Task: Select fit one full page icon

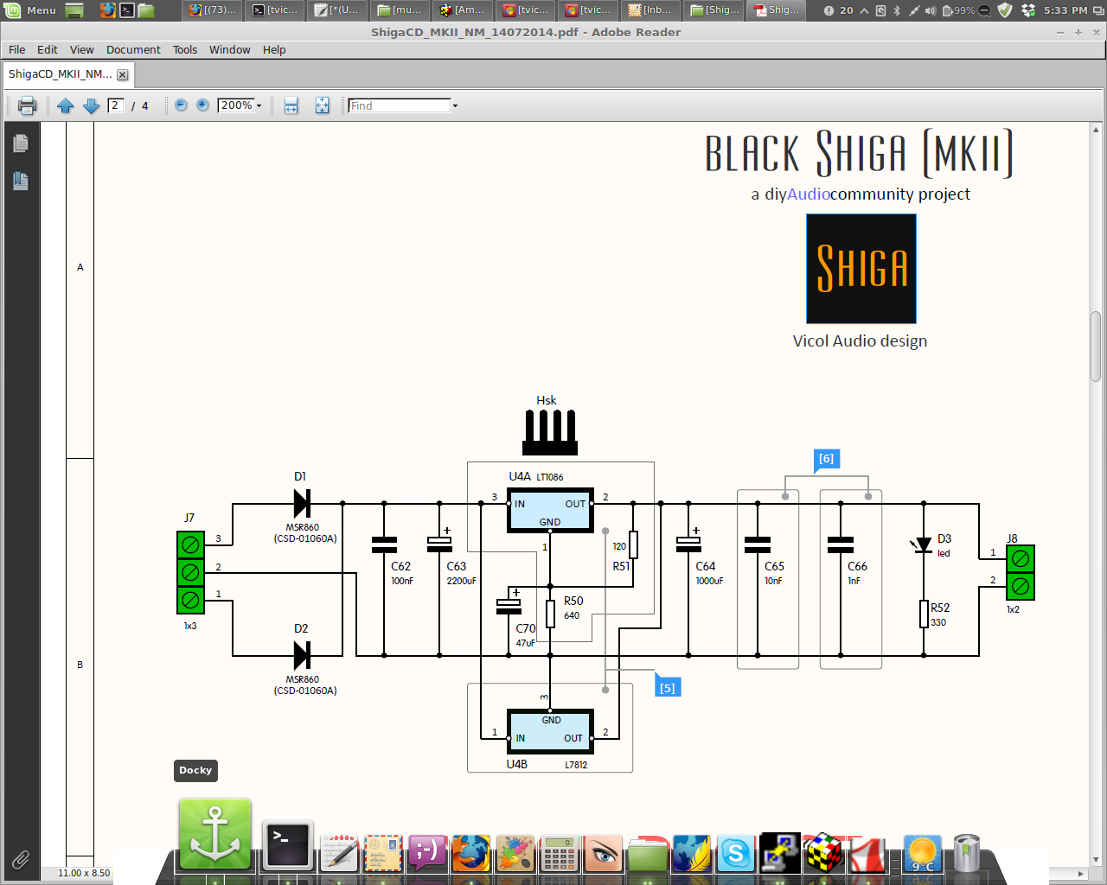Action: (x=322, y=105)
